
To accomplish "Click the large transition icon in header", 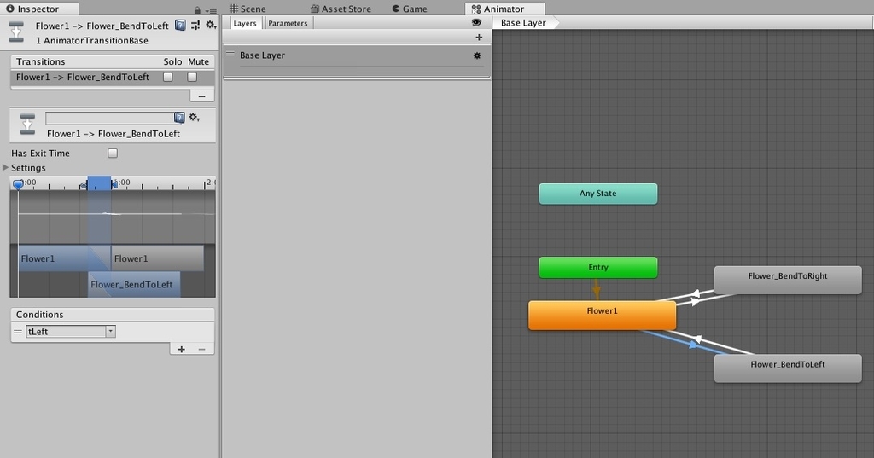I will (17, 32).
